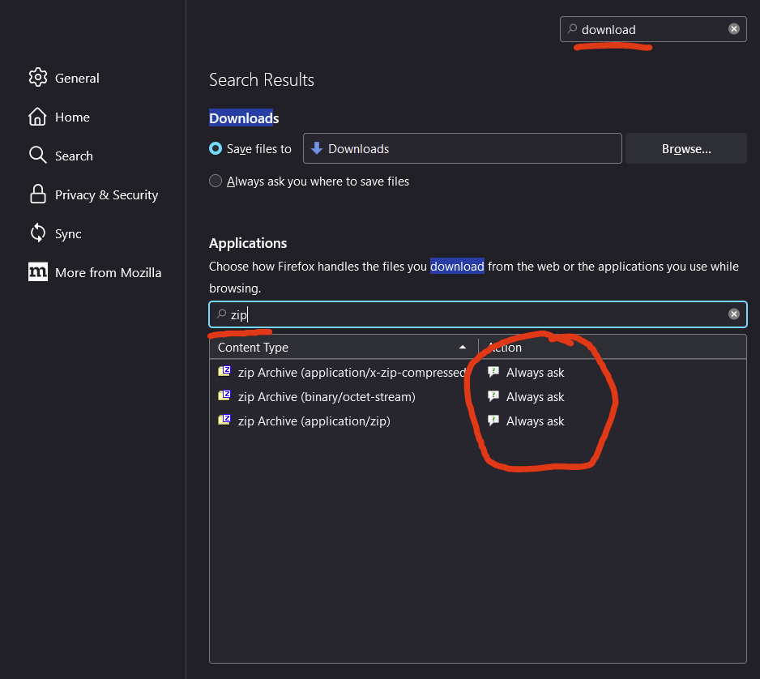This screenshot has width=760, height=679.
Task: Click the Privacy & Security lock icon
Action: pyautogui.click(x=38, y=194)
